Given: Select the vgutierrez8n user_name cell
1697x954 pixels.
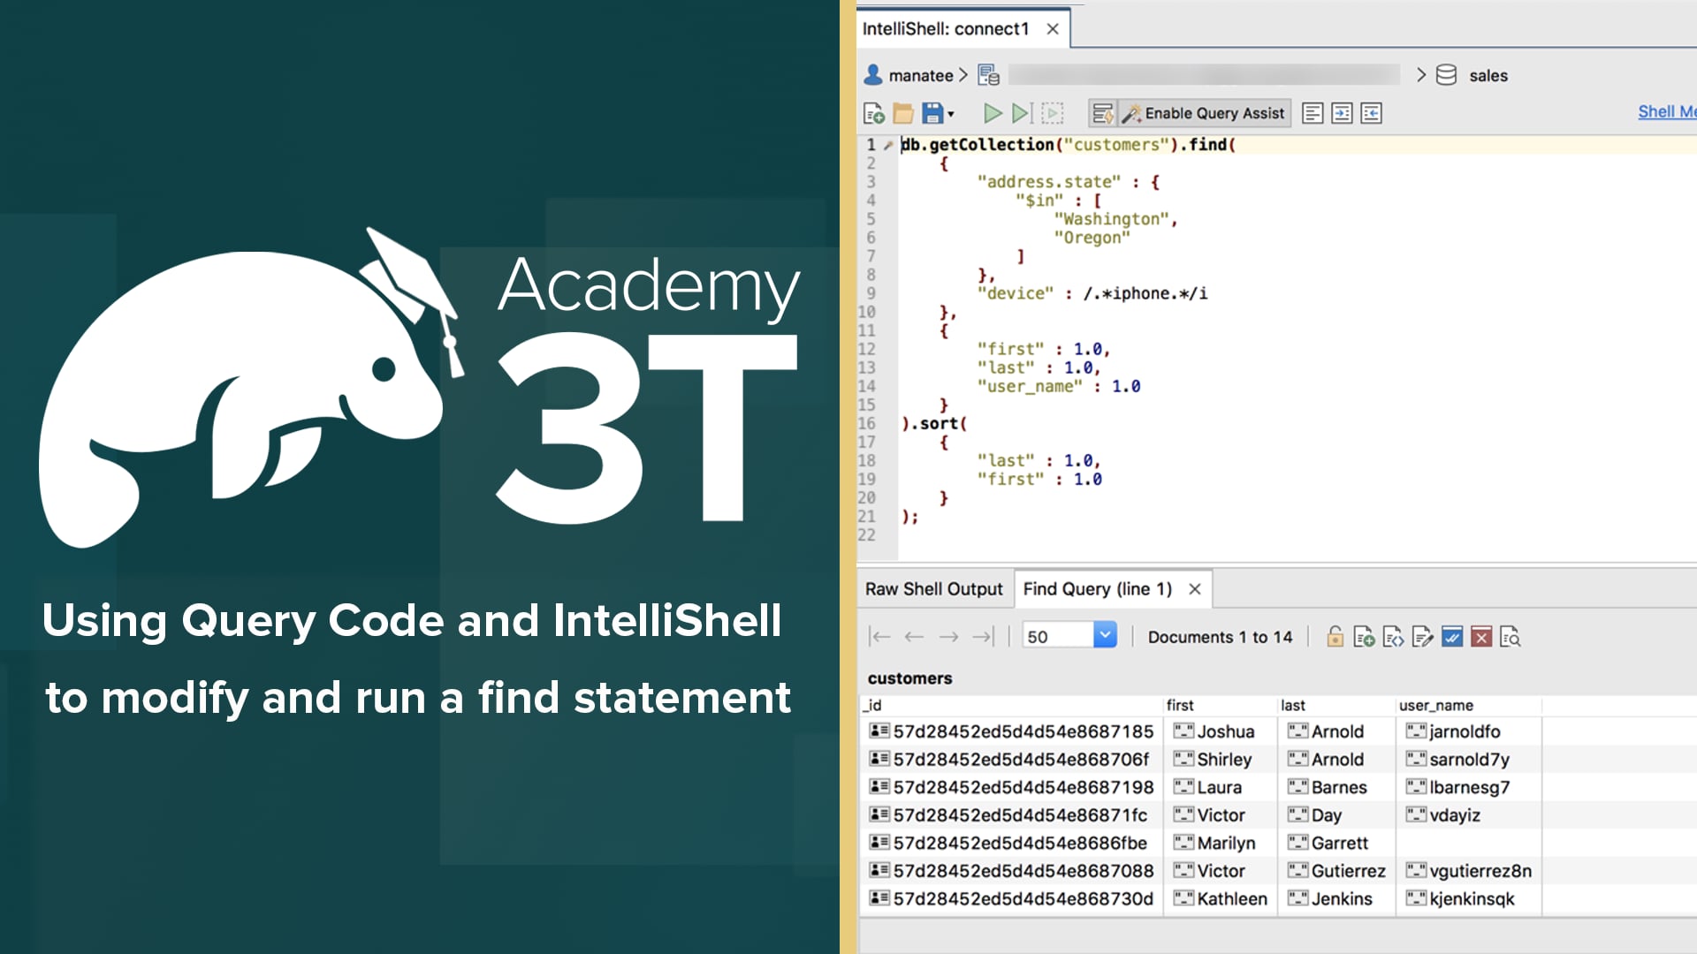Looking at the screenshot, I should tap(1468, 871).
